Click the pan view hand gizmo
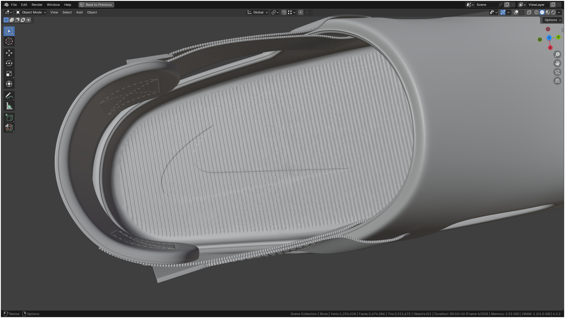Image resolution: width=565 pixels, height=318 pixels. coord(557,63)
